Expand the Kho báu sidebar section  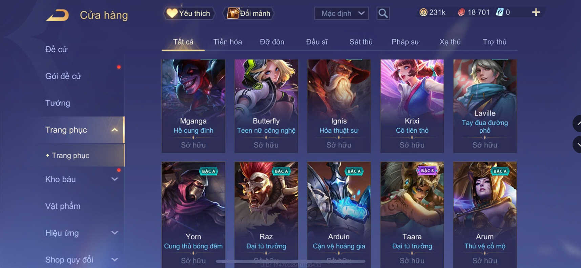point(115,179)
